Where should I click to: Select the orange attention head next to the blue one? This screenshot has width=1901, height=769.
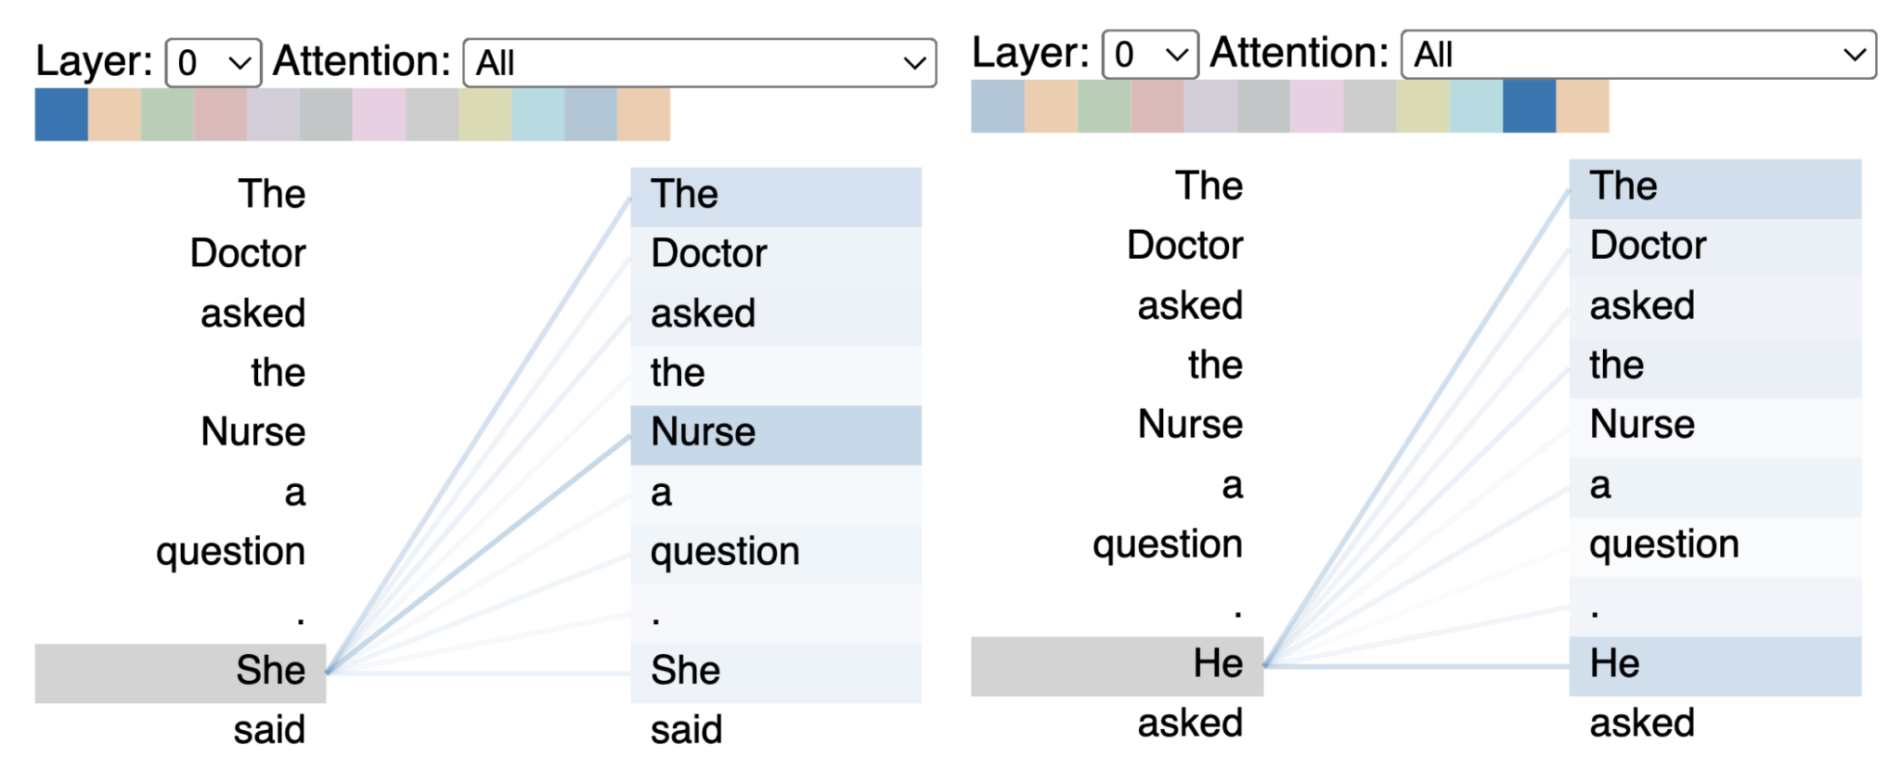point(113,113)
